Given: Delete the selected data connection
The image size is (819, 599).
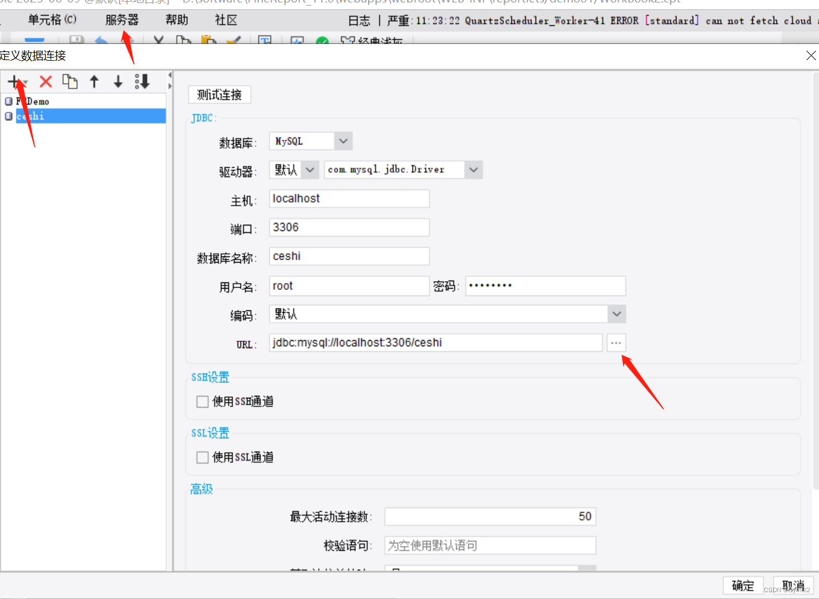Looking at the screenshot, I should (x=46, y=82).
